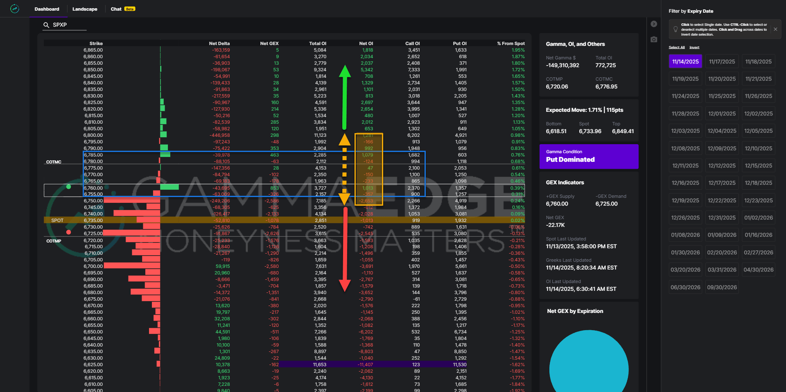Toggle the 11/14/2025 expiry date
The width and height of the screenshot is (786, 392).
(685, 61)
